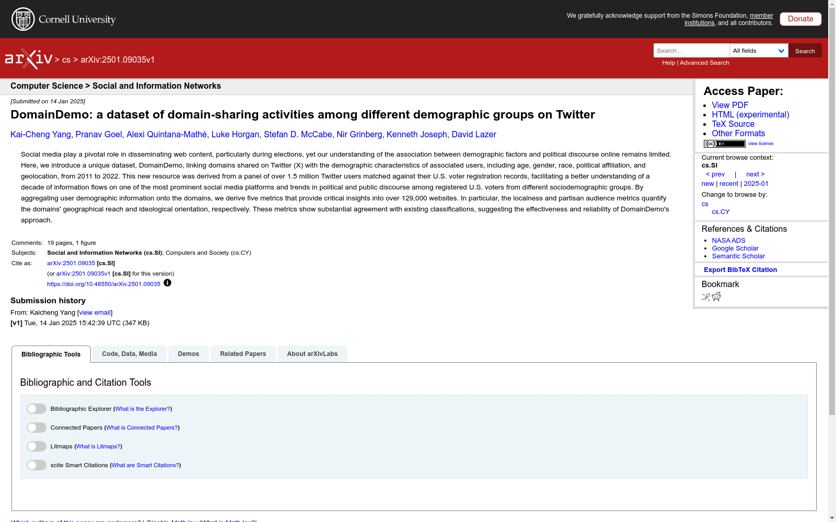The width and height of the screenshot is (836, 522).
Task: Click the Donate button
Action: [x=800, y=19]
